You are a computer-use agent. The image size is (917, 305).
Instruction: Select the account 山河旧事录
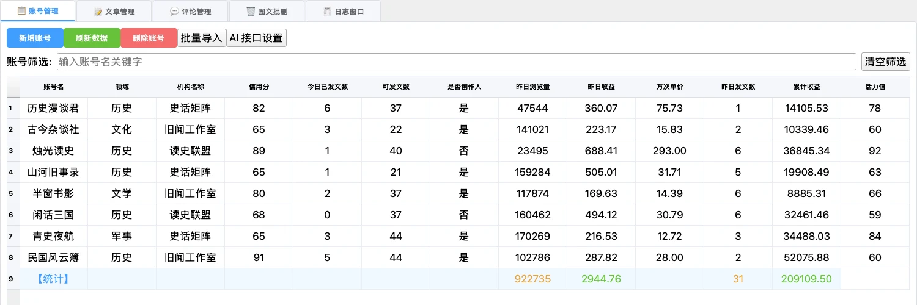tap(53, 172)
